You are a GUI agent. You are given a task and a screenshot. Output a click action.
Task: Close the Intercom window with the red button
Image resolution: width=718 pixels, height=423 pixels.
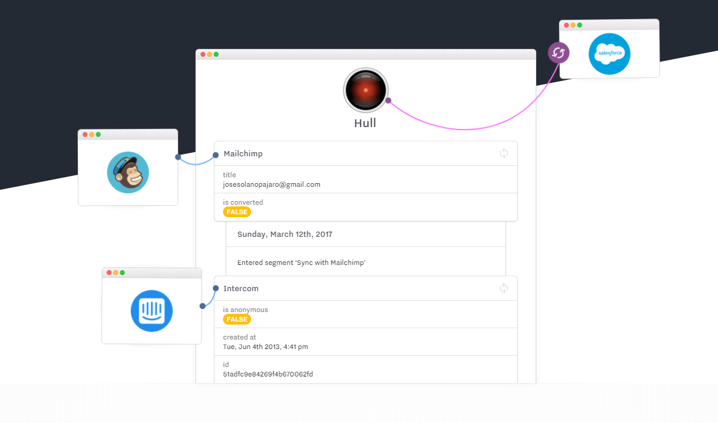click(x=109, y=273)
